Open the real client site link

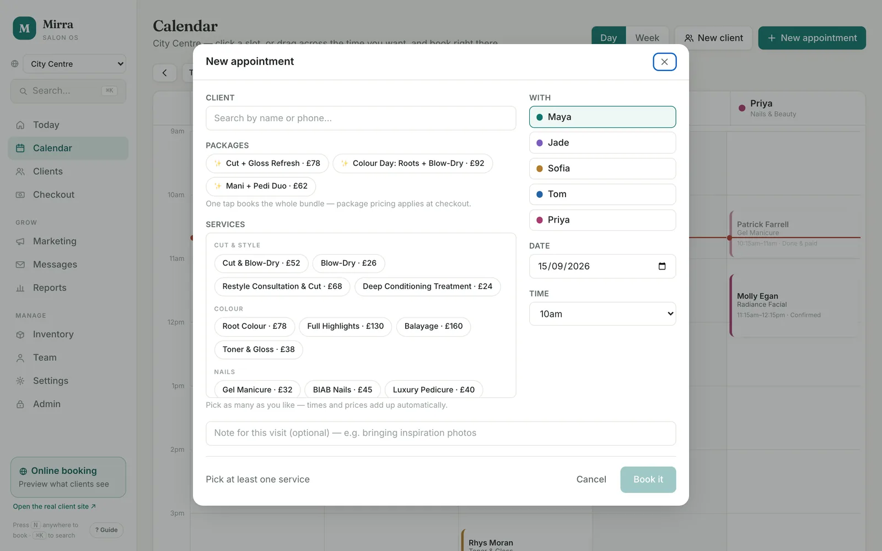(x=55, y=506)
